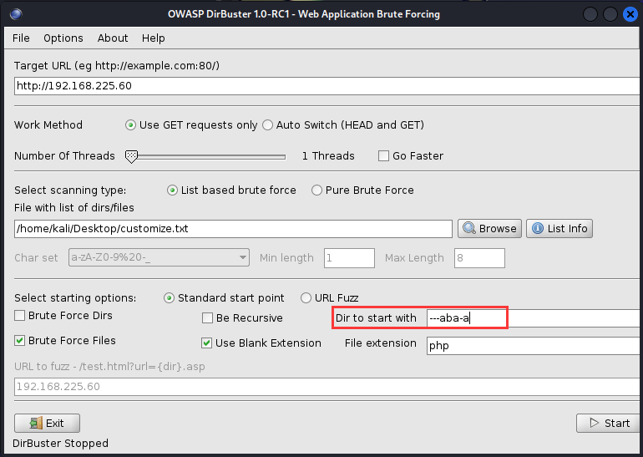Click the door icon on Exit button

click(36, 423)
